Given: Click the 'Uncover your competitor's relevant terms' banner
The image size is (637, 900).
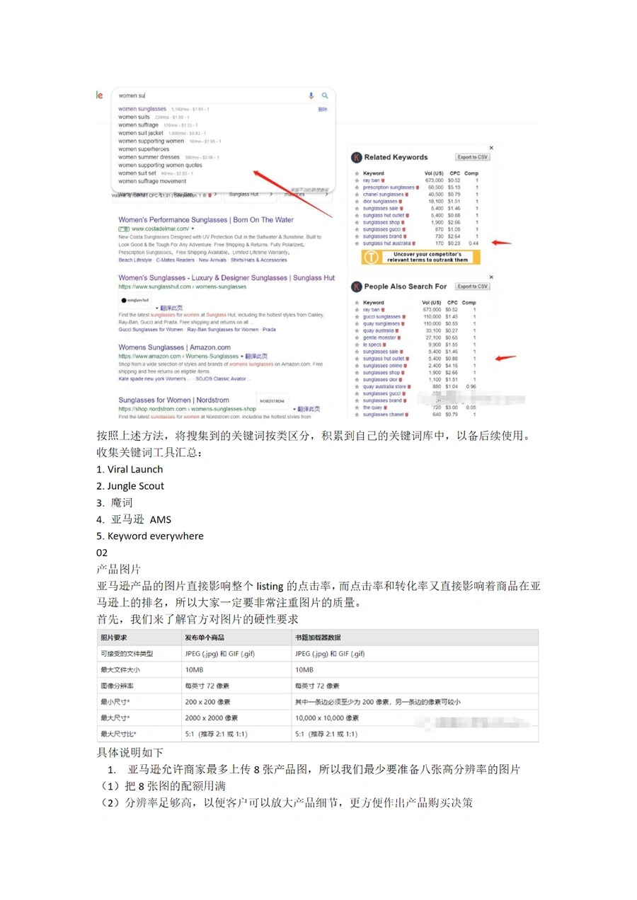Looking at the screenshot, I should click(x=420, y=257).
